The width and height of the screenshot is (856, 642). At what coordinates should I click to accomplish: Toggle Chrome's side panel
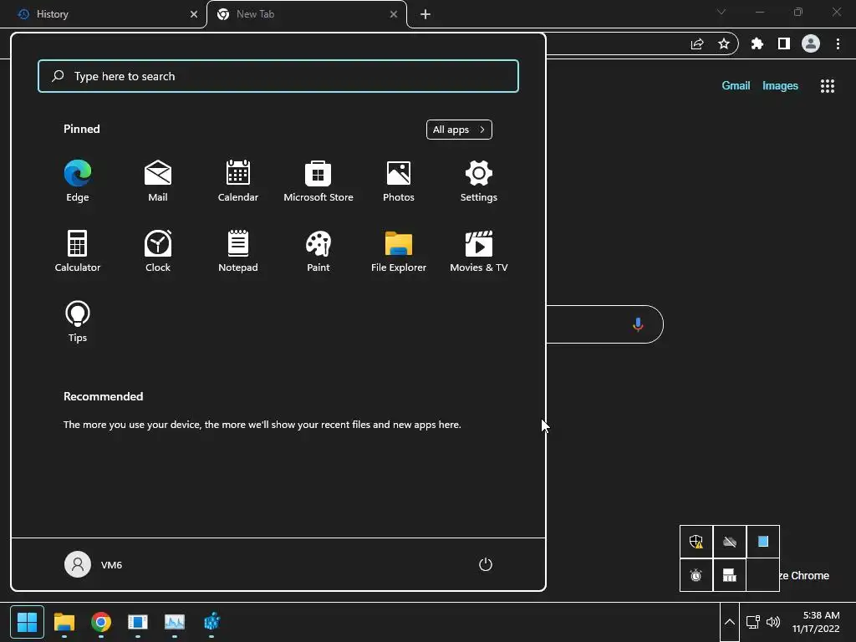784,43
